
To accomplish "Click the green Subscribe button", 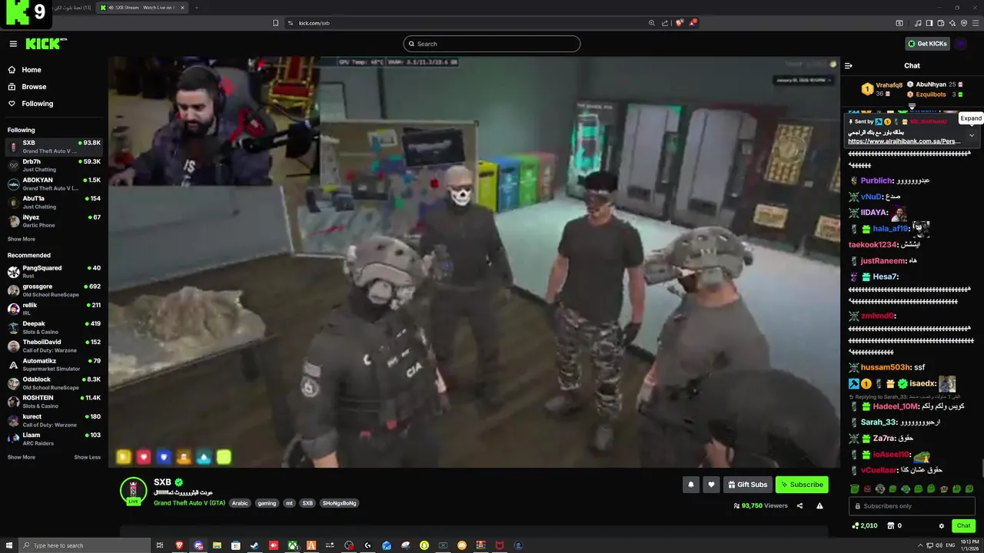I will (802, 485).
